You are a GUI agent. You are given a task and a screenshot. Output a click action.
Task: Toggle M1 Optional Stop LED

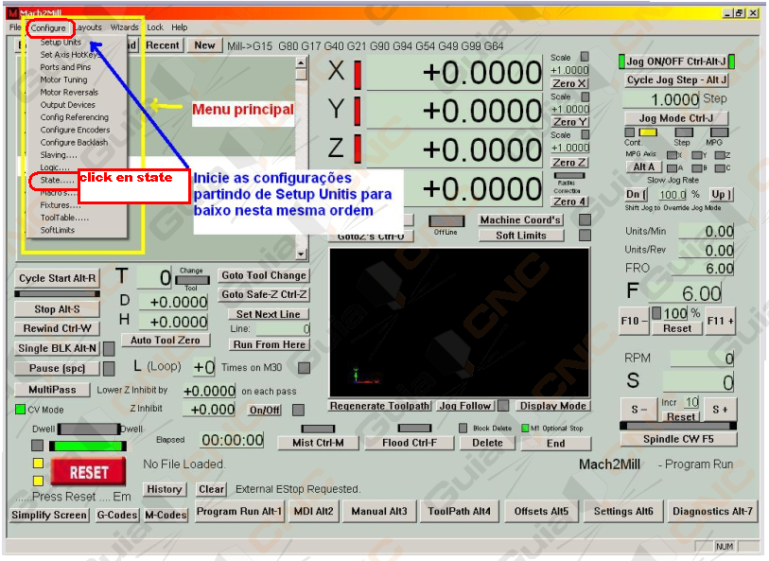tap(525, 429)
